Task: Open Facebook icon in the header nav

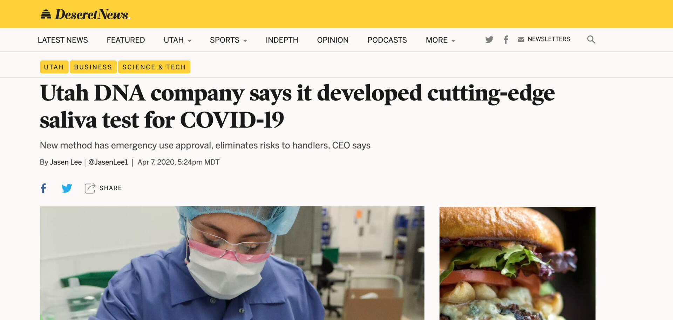Action: tap(506, 39)
